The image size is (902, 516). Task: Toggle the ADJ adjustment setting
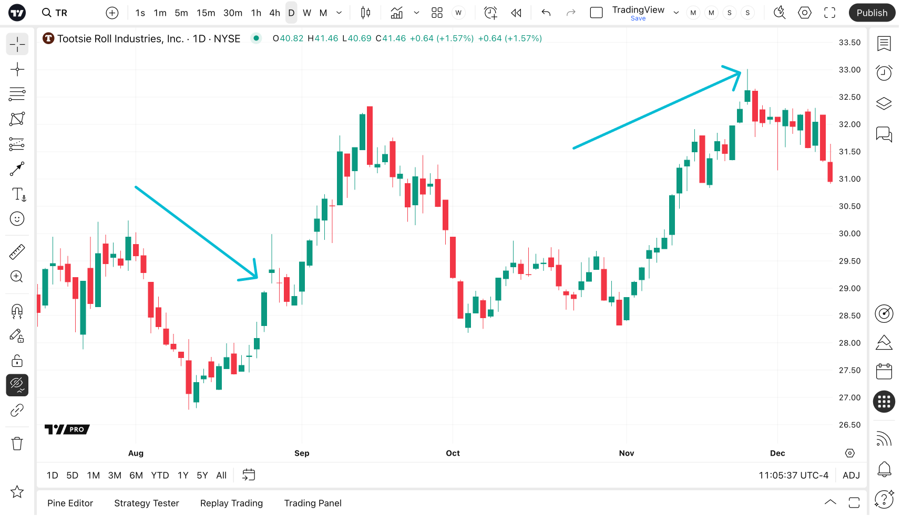(x=851, y=475)
